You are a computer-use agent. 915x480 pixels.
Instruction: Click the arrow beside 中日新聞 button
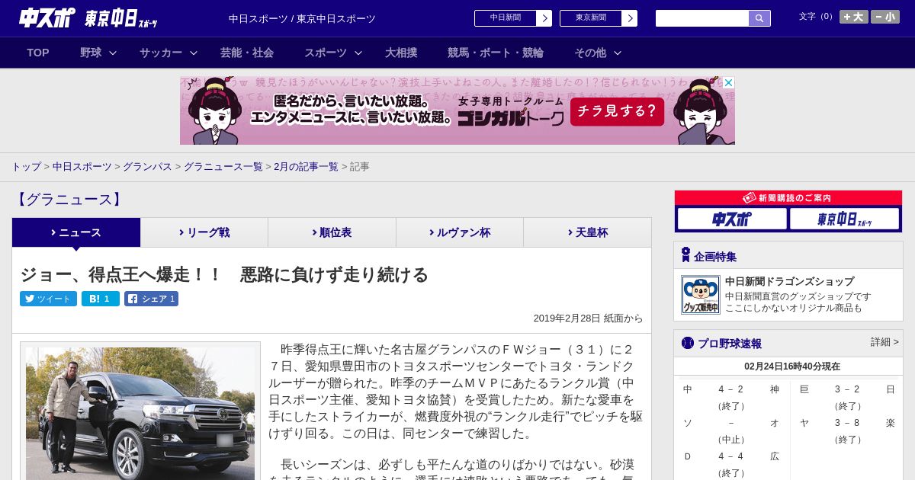click(544, 18)
